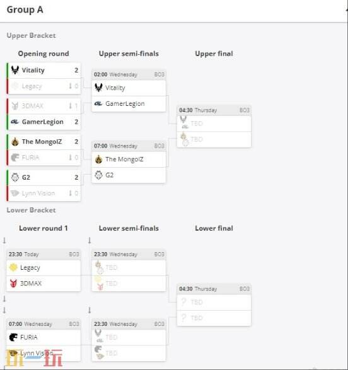Screen dimensions: 348x370
Task: Open the 07:00 Wednesday MongolZ match header
Action: [129, 146]
